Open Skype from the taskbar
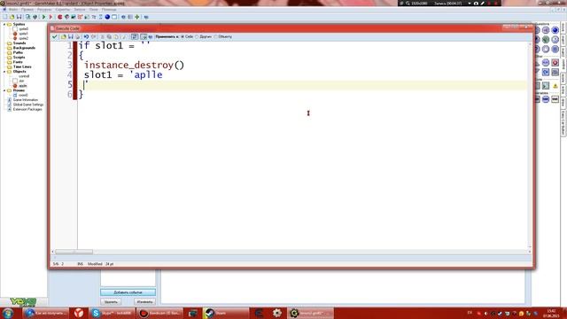 pos(113,313)
